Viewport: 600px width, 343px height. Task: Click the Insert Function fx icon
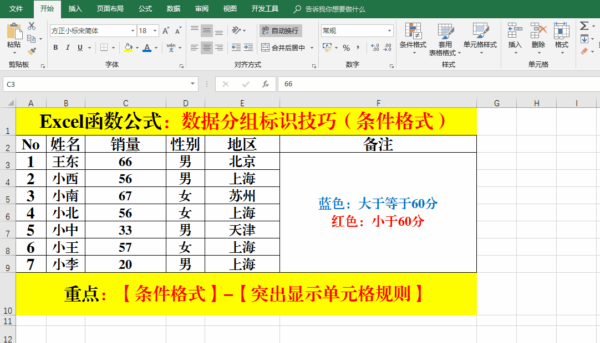click(x=266, y=84)
